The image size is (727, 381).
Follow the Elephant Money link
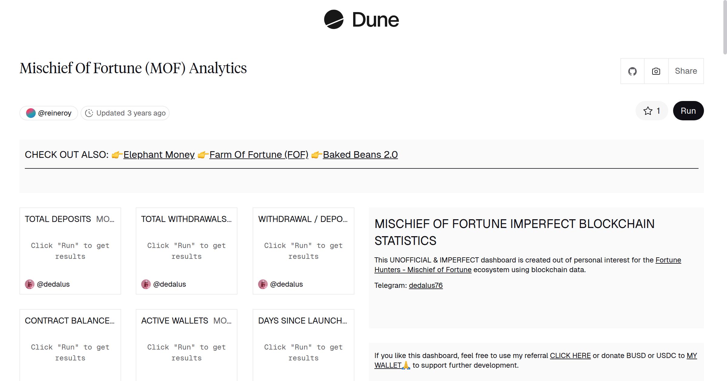tap(159, 155)
